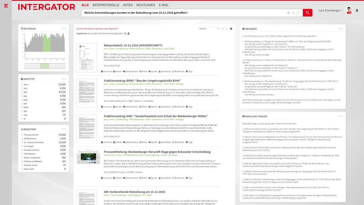Image resolution: width=364 pixels, height=205 pixels.
Task: Open thumbnail of Ratsprotokoll 19.12.2016 document
Action: (x=87, y=58)
